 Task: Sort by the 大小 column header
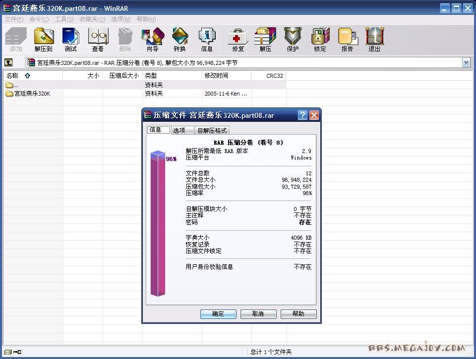click(83, 75)
